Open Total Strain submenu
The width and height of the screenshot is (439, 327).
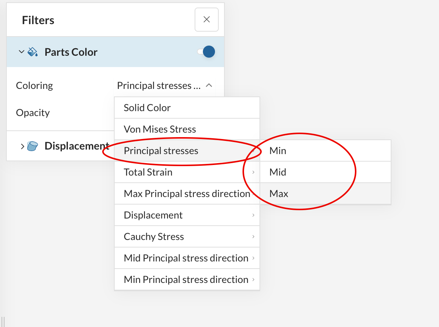click(x=187, y=172)
